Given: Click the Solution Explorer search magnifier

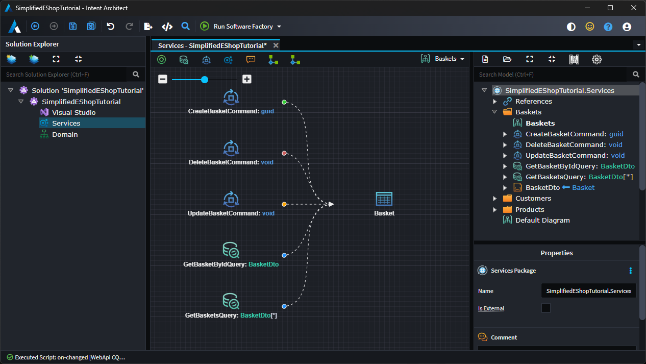Looking at the screenshot, I should pyautogui.click(x=136, y=74).
